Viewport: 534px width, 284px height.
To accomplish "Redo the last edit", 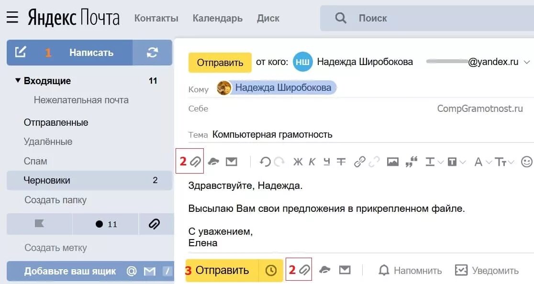I will coord(279,162).
